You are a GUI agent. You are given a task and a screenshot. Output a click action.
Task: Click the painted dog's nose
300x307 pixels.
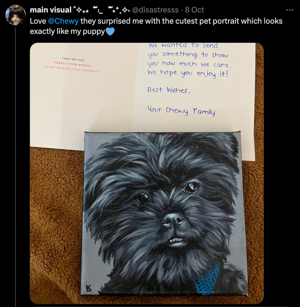[x=173, y=219]
